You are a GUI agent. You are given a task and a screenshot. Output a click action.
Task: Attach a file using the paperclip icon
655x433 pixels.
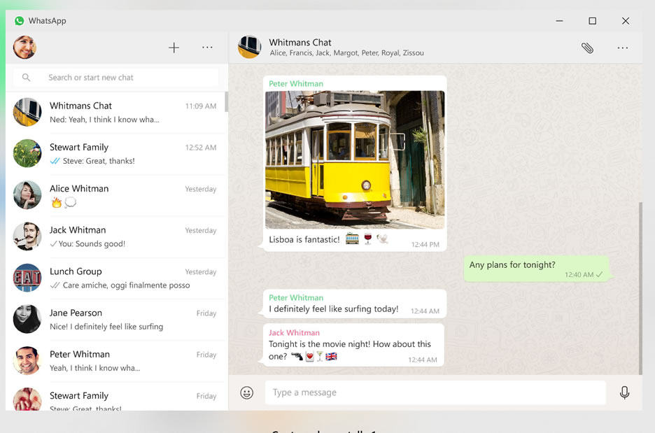[x=588, y=48]
